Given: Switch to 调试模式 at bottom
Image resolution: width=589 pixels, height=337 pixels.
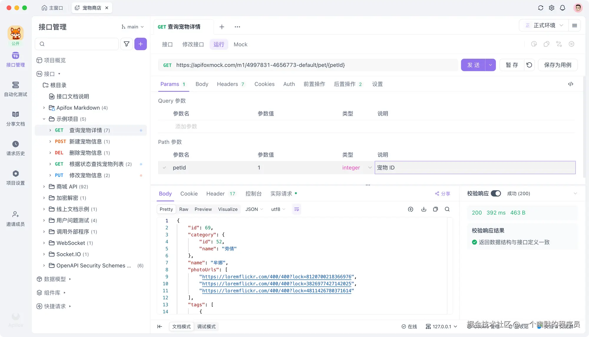Looking at the screenshot, I should tap(206, 326).
